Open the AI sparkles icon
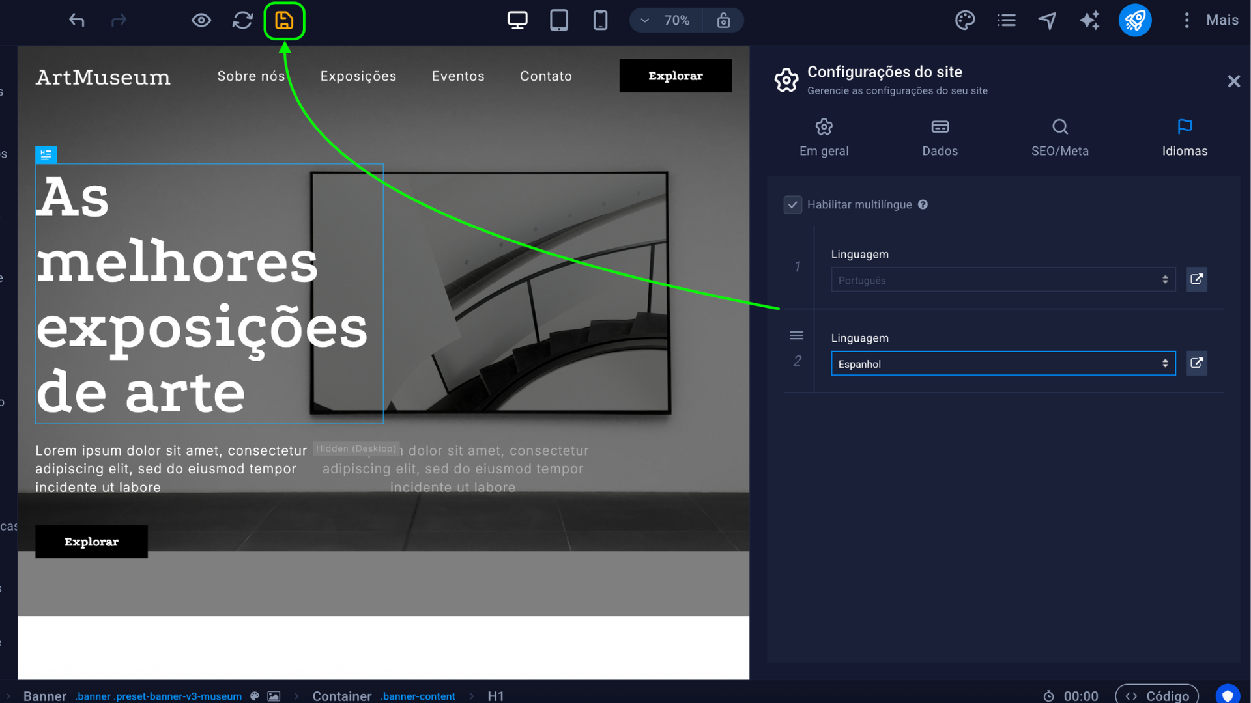 [1089, 20]
